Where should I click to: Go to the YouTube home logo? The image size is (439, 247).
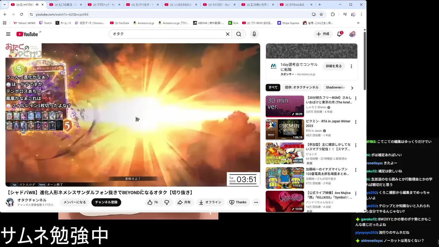click(27, 34)
